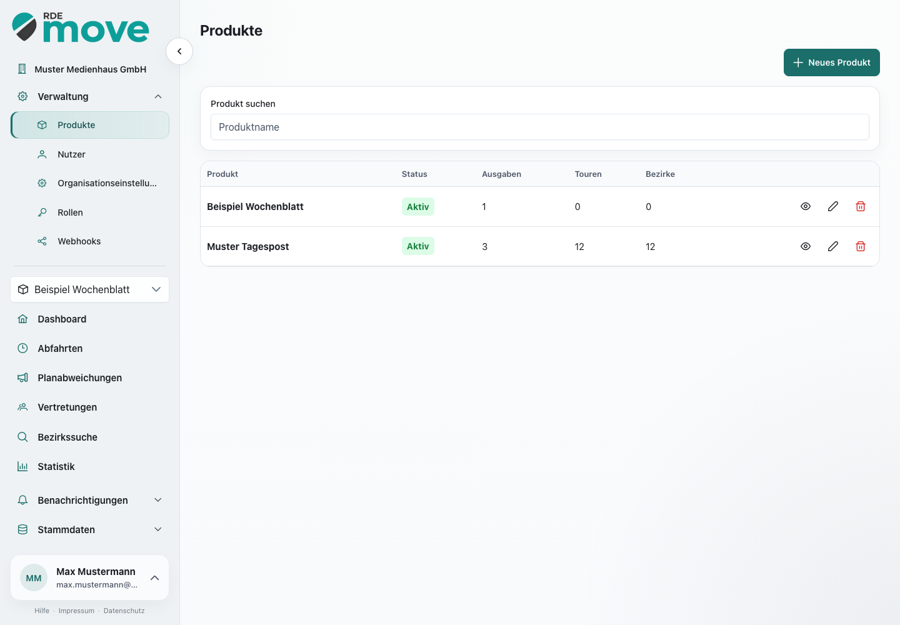The height and width of the screenshot is (625, 900).
Task: Click the Neues Produkt button
Action: pyautogui.click(x=832, y=62)
